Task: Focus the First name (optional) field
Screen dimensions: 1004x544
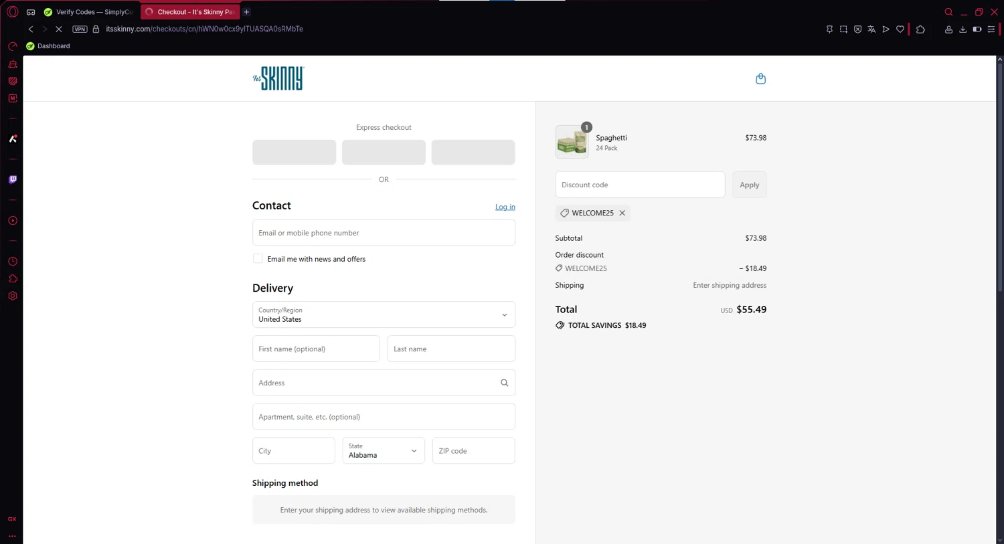Action: click(x=316, y=349)
